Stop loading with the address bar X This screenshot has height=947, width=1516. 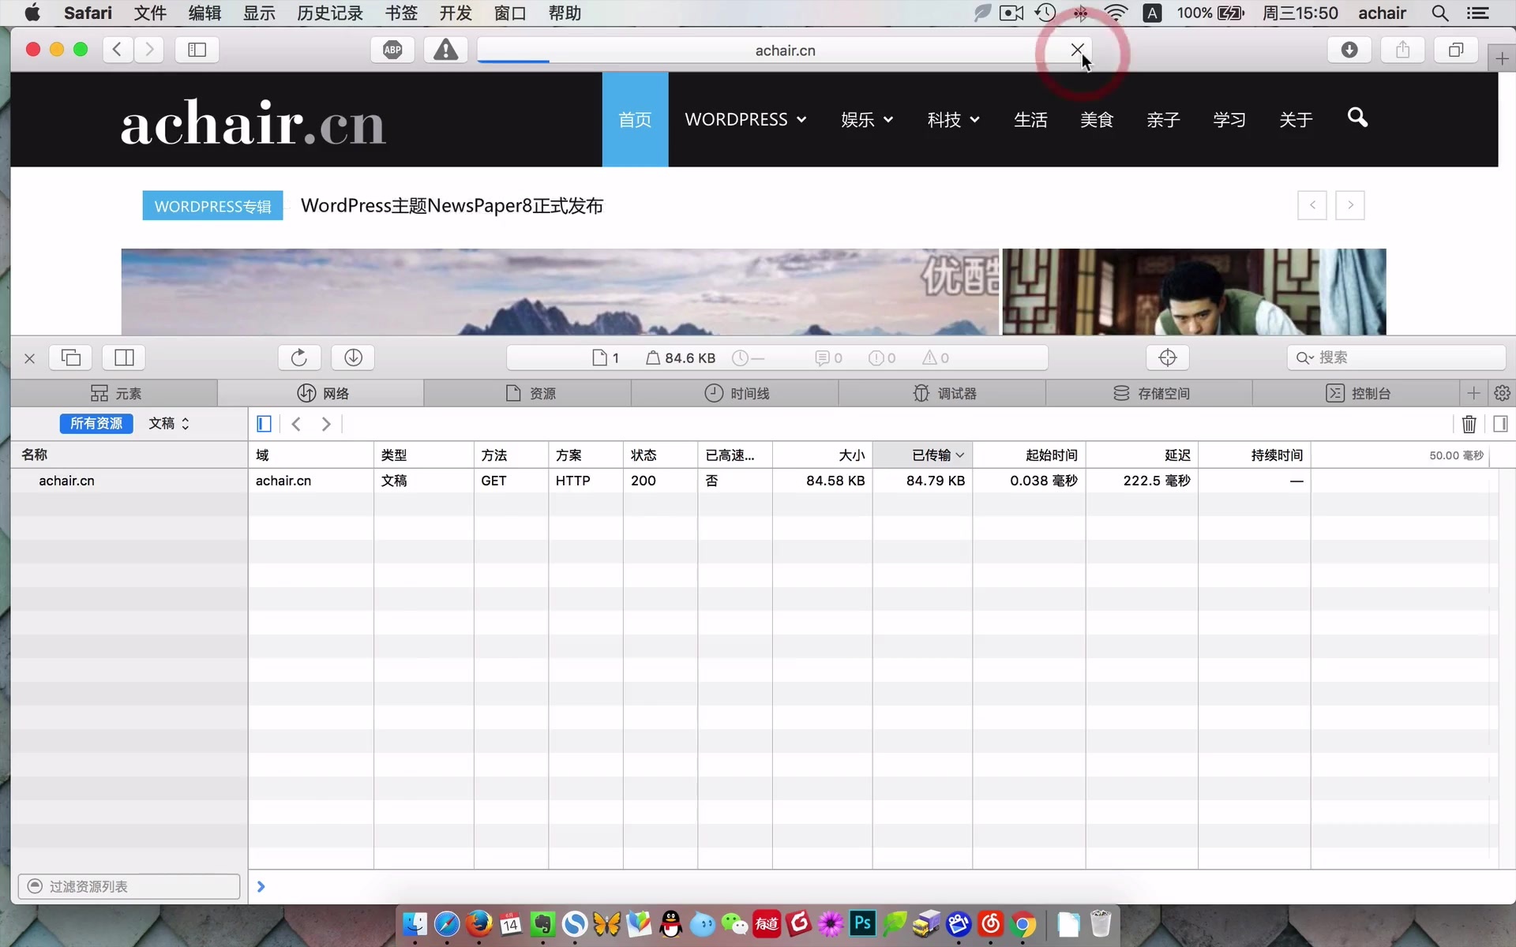click(x=1077, y=50)
